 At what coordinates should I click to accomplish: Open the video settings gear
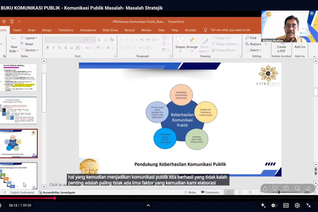[x=297, y=205]
